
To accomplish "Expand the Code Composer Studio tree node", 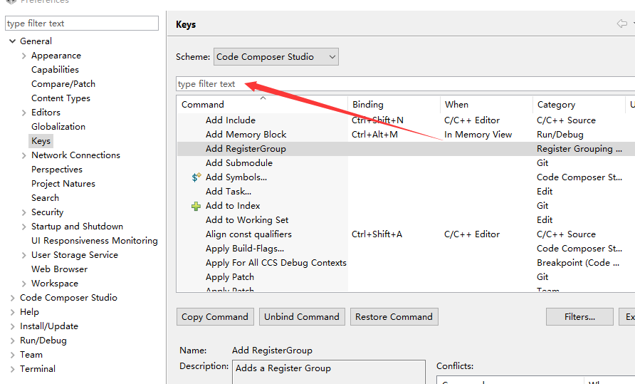I will tap(13, 298).
